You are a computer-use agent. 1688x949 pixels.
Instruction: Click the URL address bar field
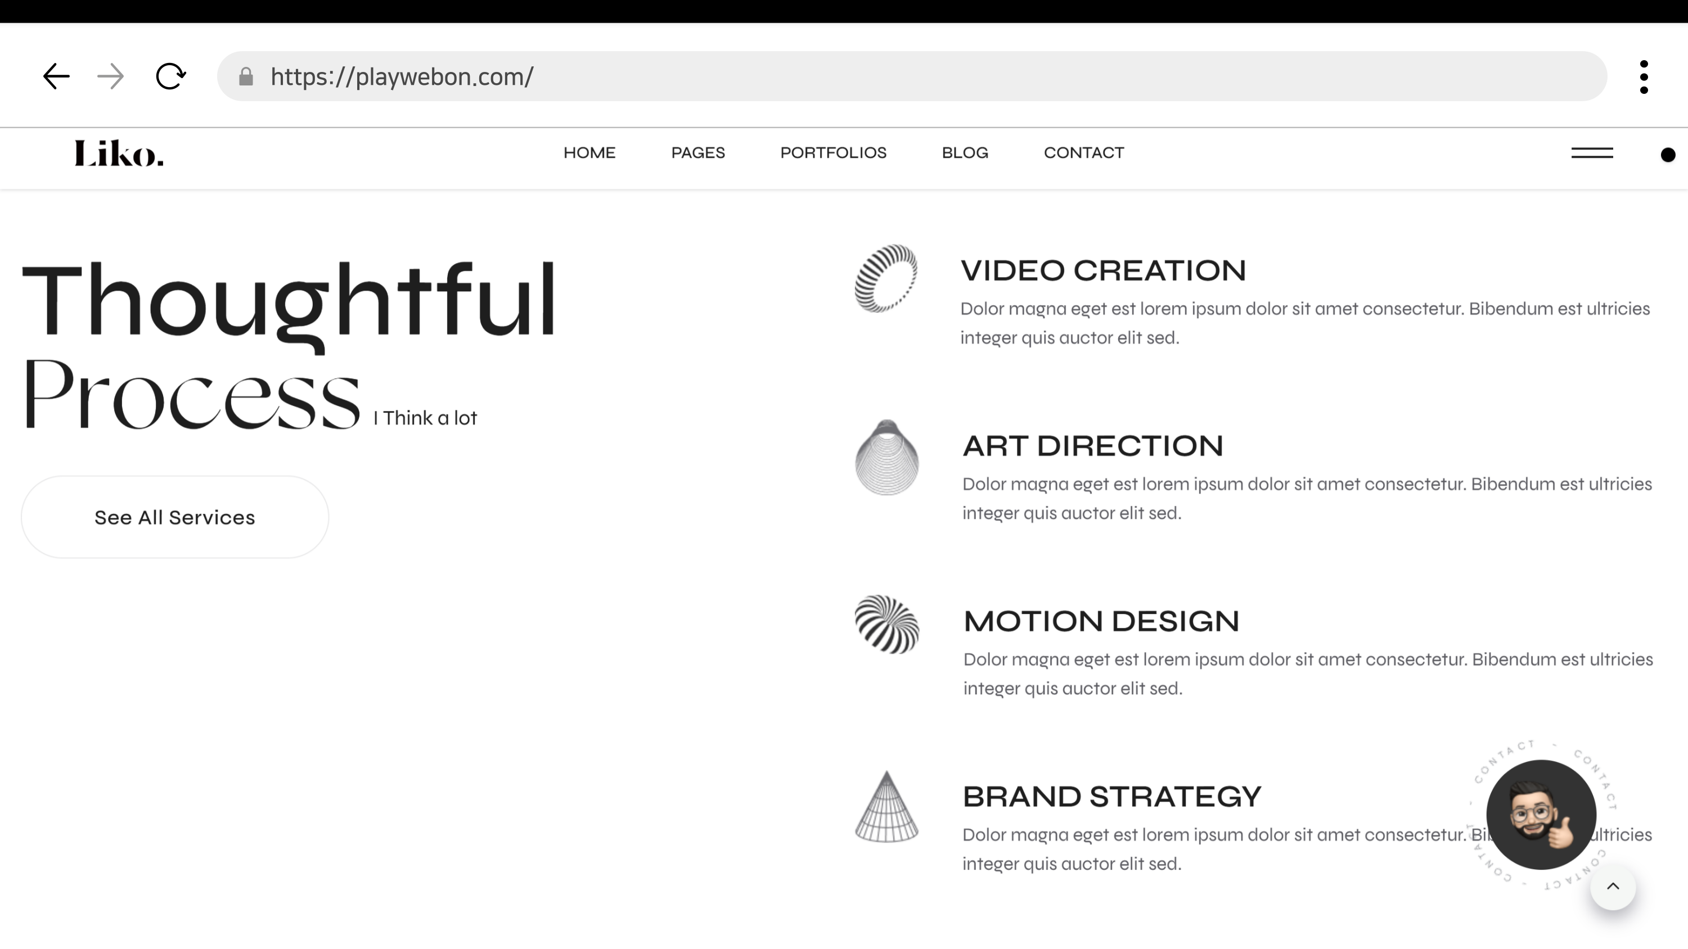pyautogui.click(x=917, y=76)
